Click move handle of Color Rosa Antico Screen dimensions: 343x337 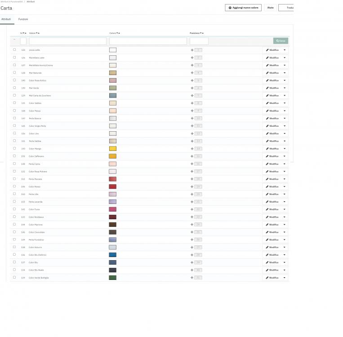pyautogui.click(x=192, y=80)
